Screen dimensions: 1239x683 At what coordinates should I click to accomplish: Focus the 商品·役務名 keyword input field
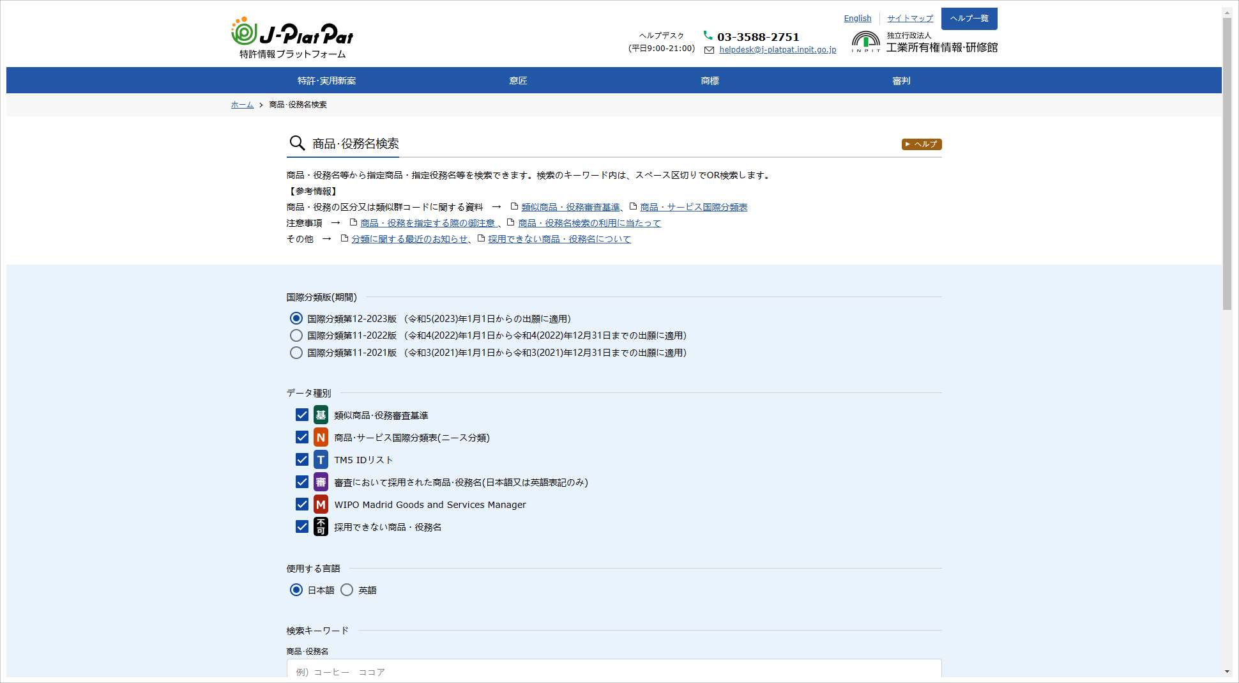[614, 670]
